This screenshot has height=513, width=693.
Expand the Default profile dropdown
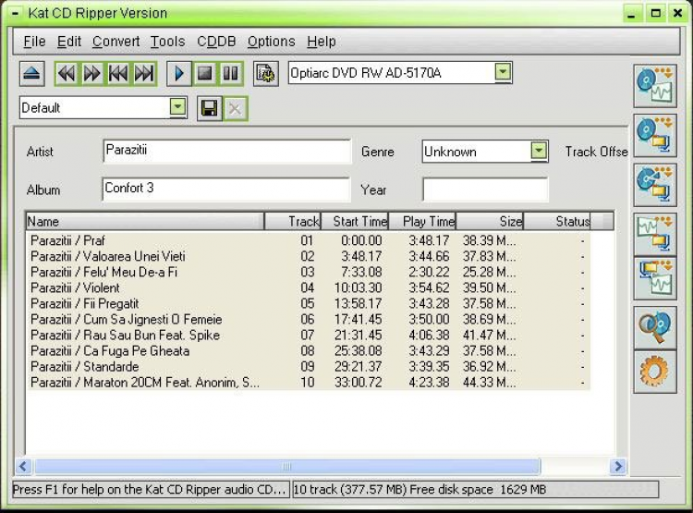pyautogui.click(x=177, y=106)
